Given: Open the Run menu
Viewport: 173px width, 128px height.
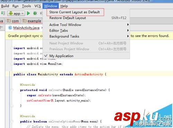Looking at the screenshot, I should (x=16, y=6).
